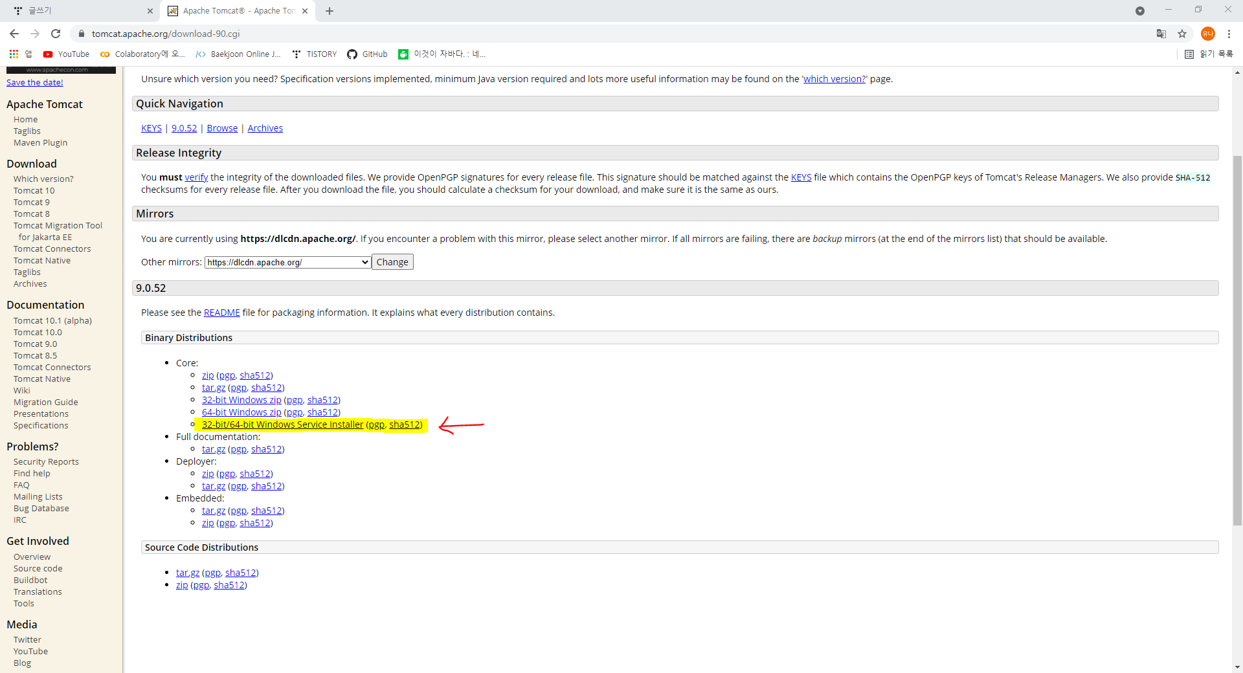The height and width of the screenshot is (673, 1243).
Task: Click the browser forward arrow
Action: pos(35,34)
